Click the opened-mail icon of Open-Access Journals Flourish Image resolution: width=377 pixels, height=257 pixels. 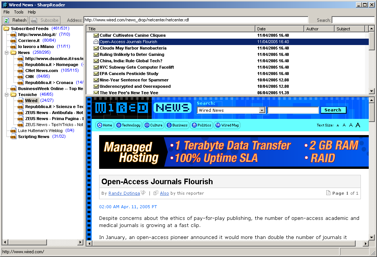point(96,42)
